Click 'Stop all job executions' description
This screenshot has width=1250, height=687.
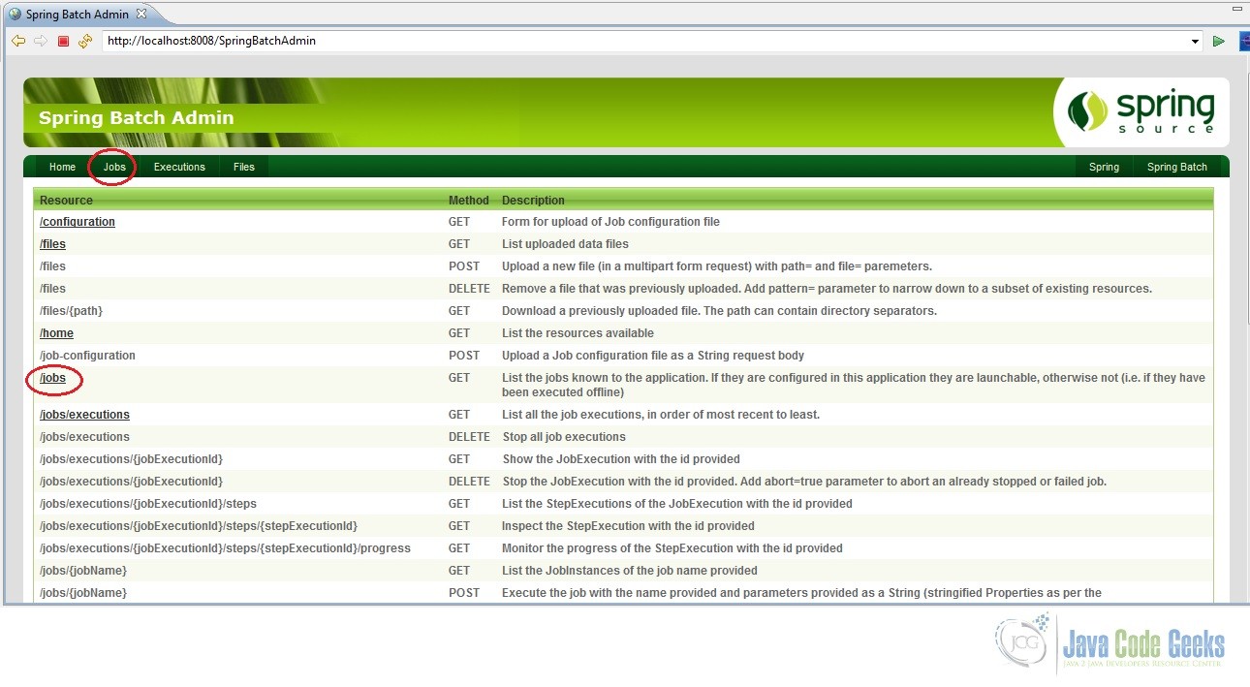564,437
